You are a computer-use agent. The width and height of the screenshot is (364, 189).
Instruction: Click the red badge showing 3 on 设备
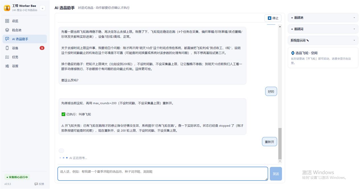[x=42, y=48]
